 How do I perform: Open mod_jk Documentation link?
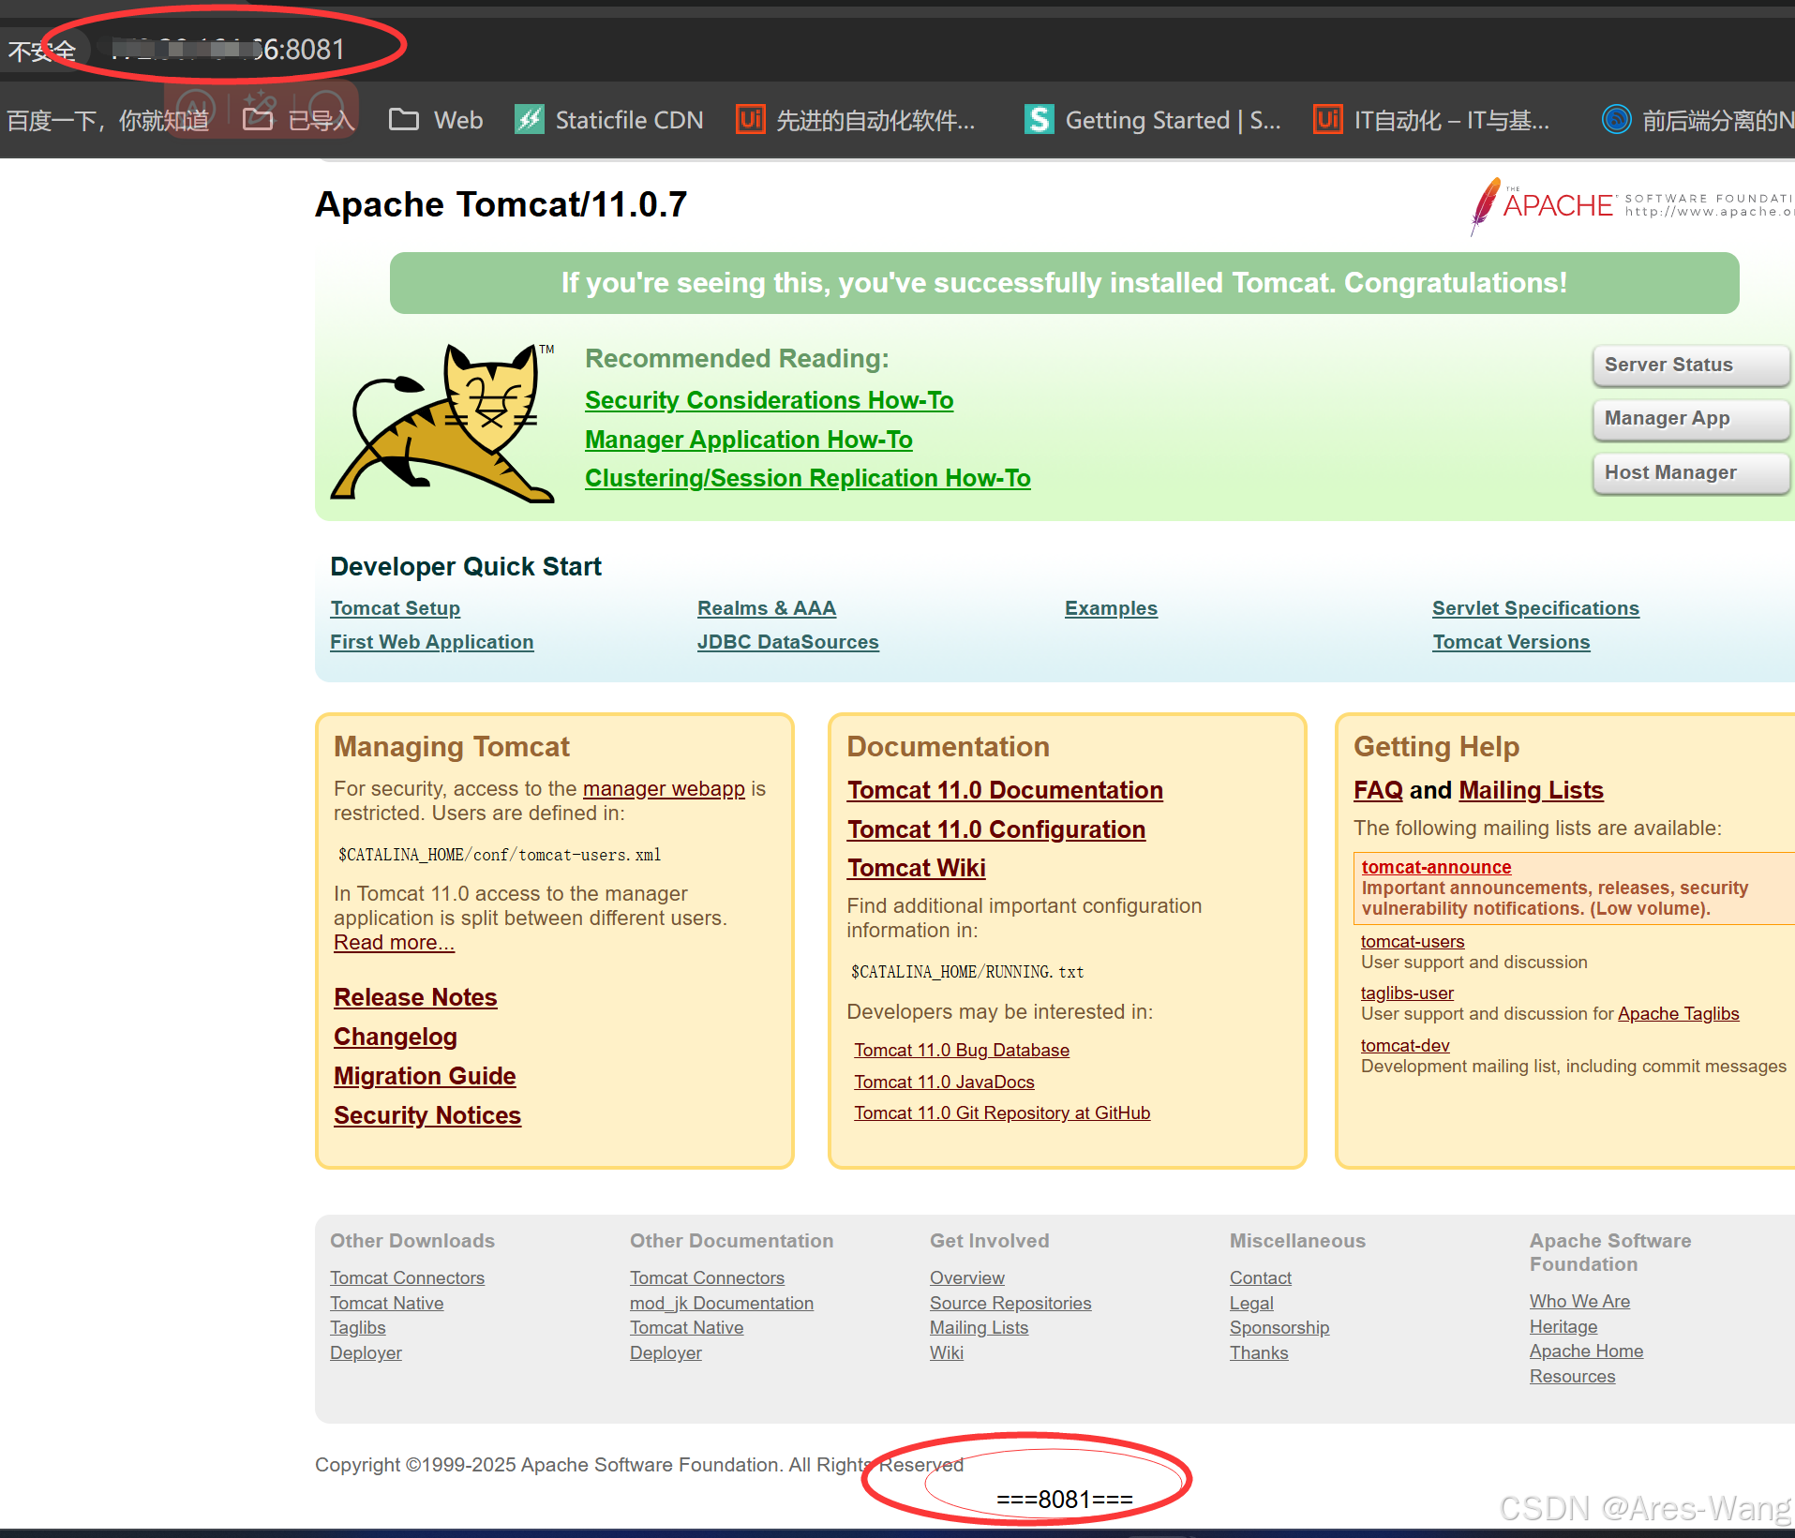click(722, 1304)
